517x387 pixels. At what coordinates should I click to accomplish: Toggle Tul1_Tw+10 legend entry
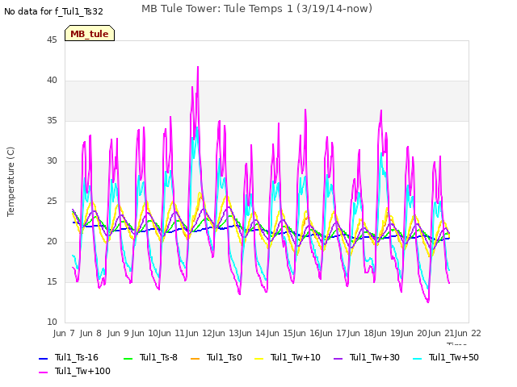coord(288,358)
